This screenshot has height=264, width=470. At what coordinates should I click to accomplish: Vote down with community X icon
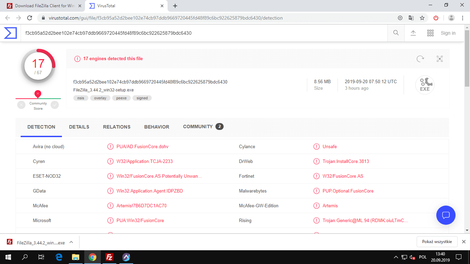pyautogui.click(x=21, y=105)
